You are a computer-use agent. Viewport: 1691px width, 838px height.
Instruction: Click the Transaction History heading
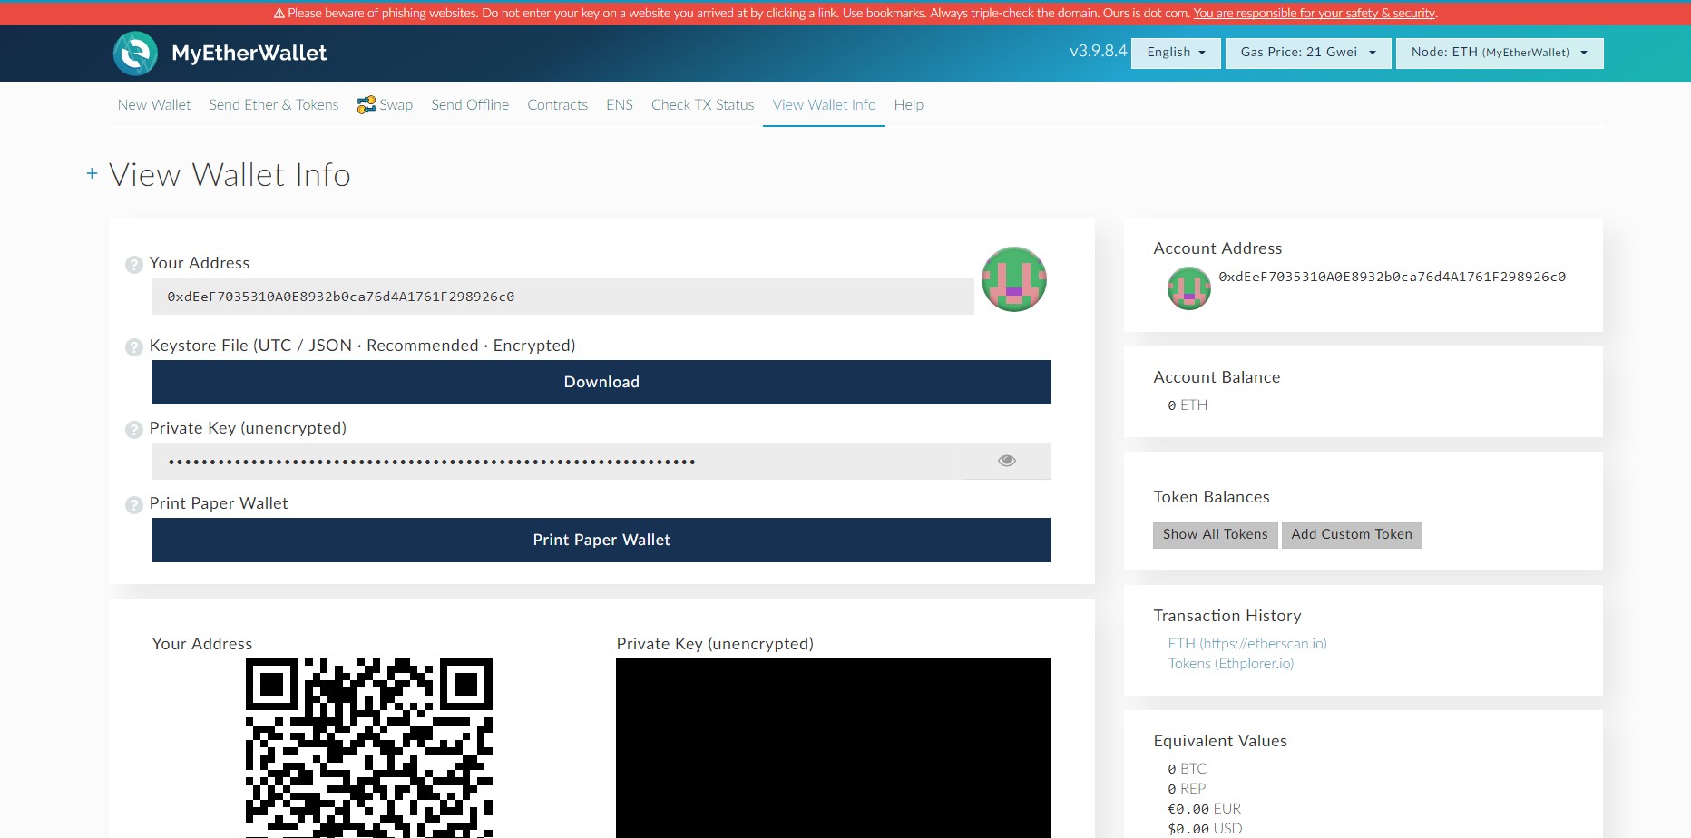click(x=1227, y=616)
